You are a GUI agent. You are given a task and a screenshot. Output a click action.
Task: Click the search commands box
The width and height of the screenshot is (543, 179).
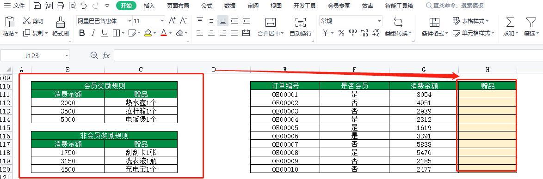click(x=454, y=6)
